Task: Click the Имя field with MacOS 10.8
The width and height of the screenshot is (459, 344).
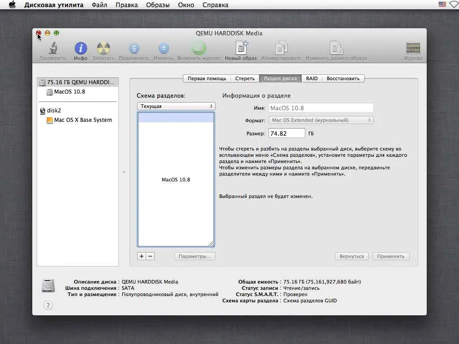Action: point(321,108)
